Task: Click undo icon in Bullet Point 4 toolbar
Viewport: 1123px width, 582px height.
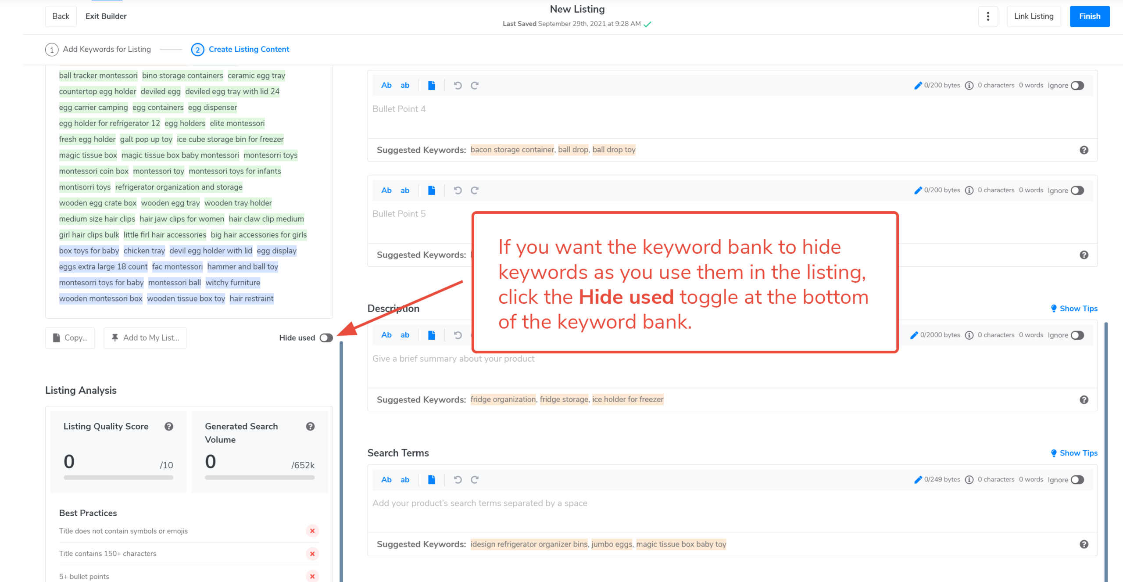Action: click(458, 86)
